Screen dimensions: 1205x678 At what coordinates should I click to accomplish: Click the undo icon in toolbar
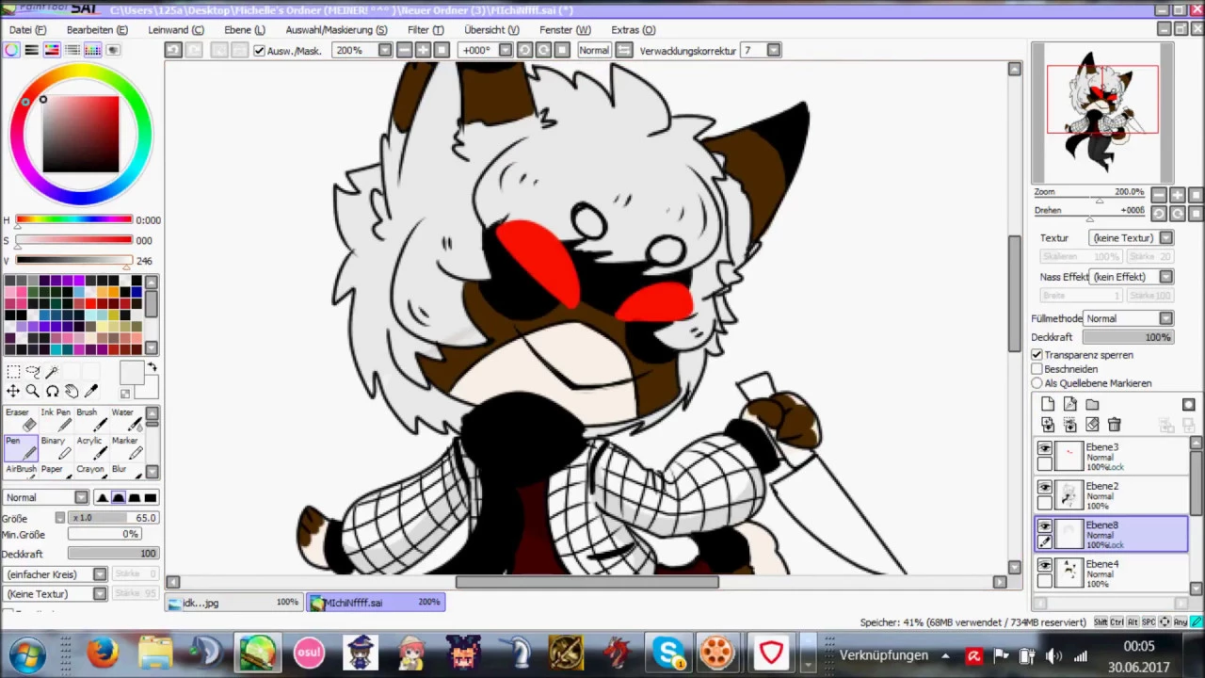tap(173, 50)
